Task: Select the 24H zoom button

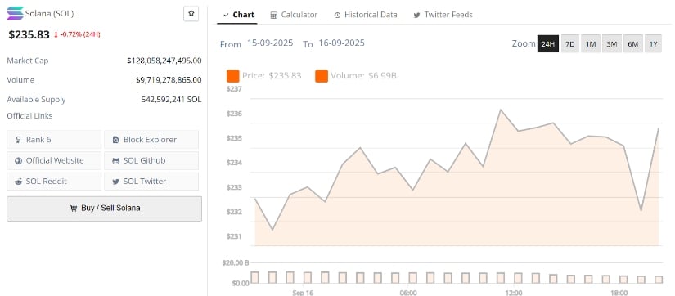Action: pyautogui.click(x=548, y=44)
